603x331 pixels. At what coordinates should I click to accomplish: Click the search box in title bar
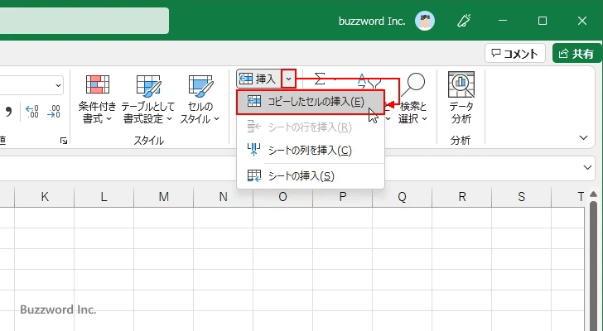84,21
